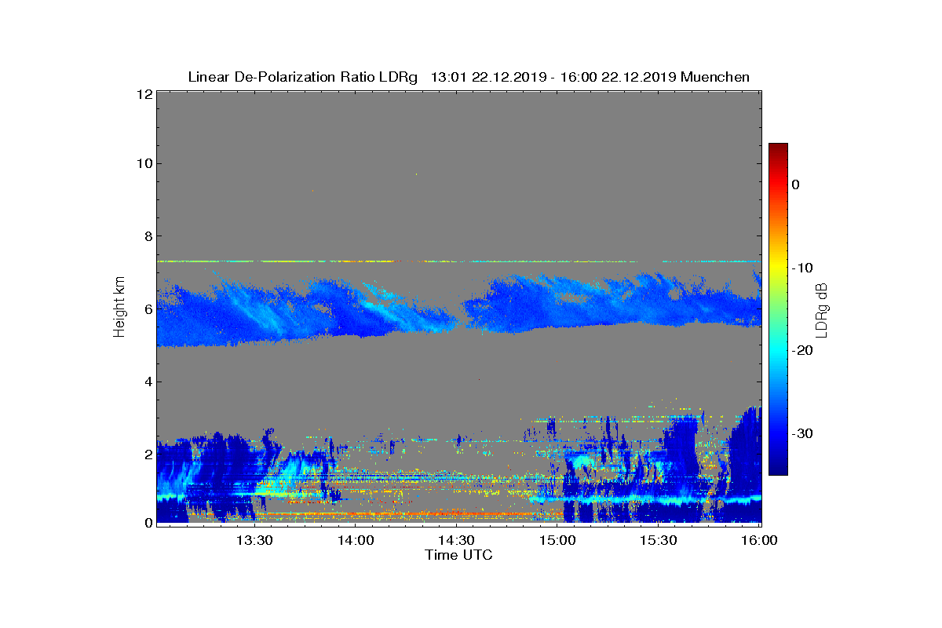Viewport: 942px width, 628px height.
Task: Click the 13:30 time axis label
Action: (254, 540)
